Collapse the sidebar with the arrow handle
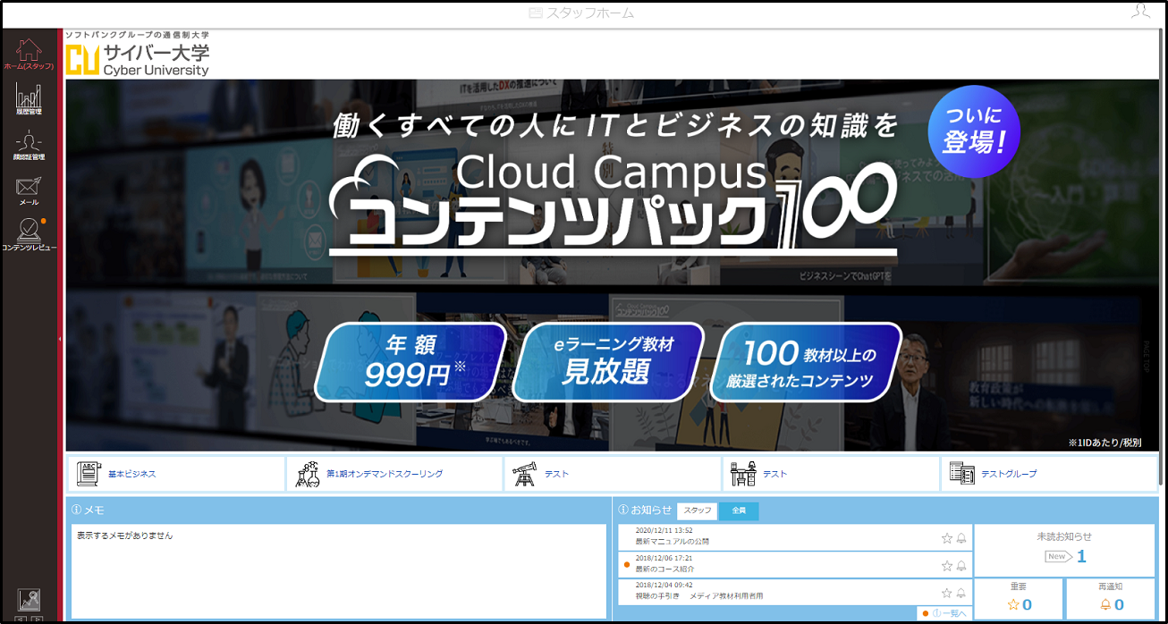 pyautogui.click(x=60, y=339)
